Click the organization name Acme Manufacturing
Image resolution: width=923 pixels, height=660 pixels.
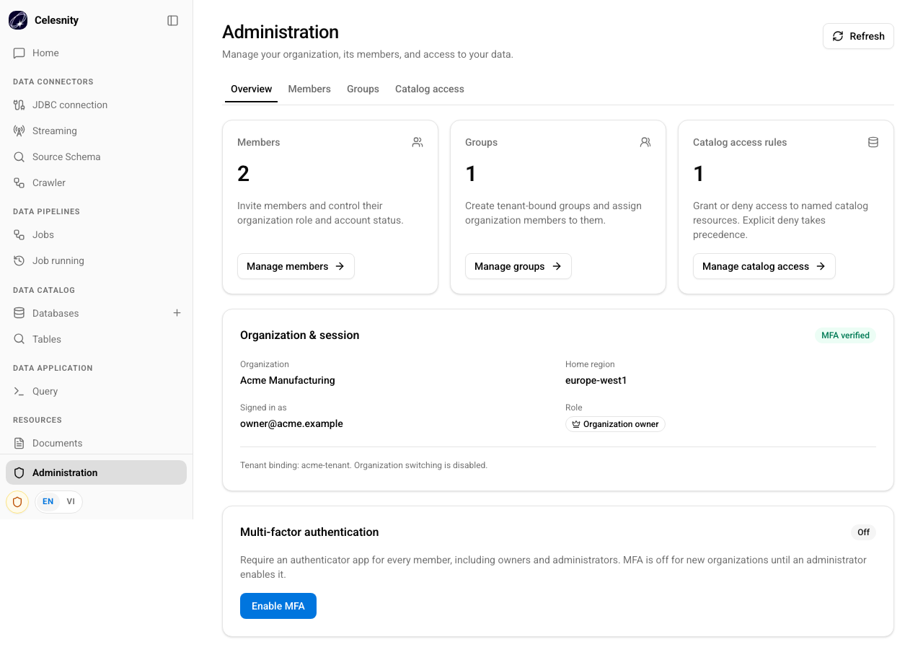point(288,380)
